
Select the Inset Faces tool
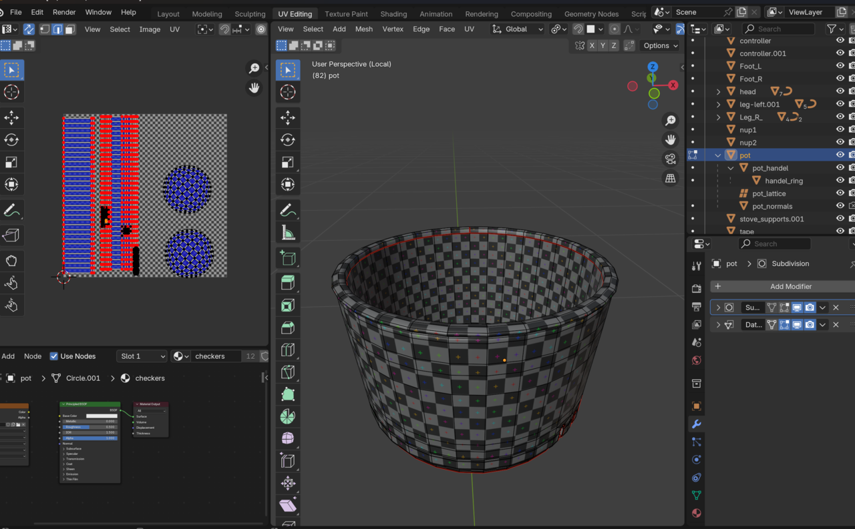[x=288, y=306]
